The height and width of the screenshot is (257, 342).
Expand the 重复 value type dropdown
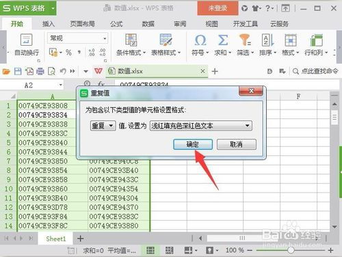pos(103,126)
